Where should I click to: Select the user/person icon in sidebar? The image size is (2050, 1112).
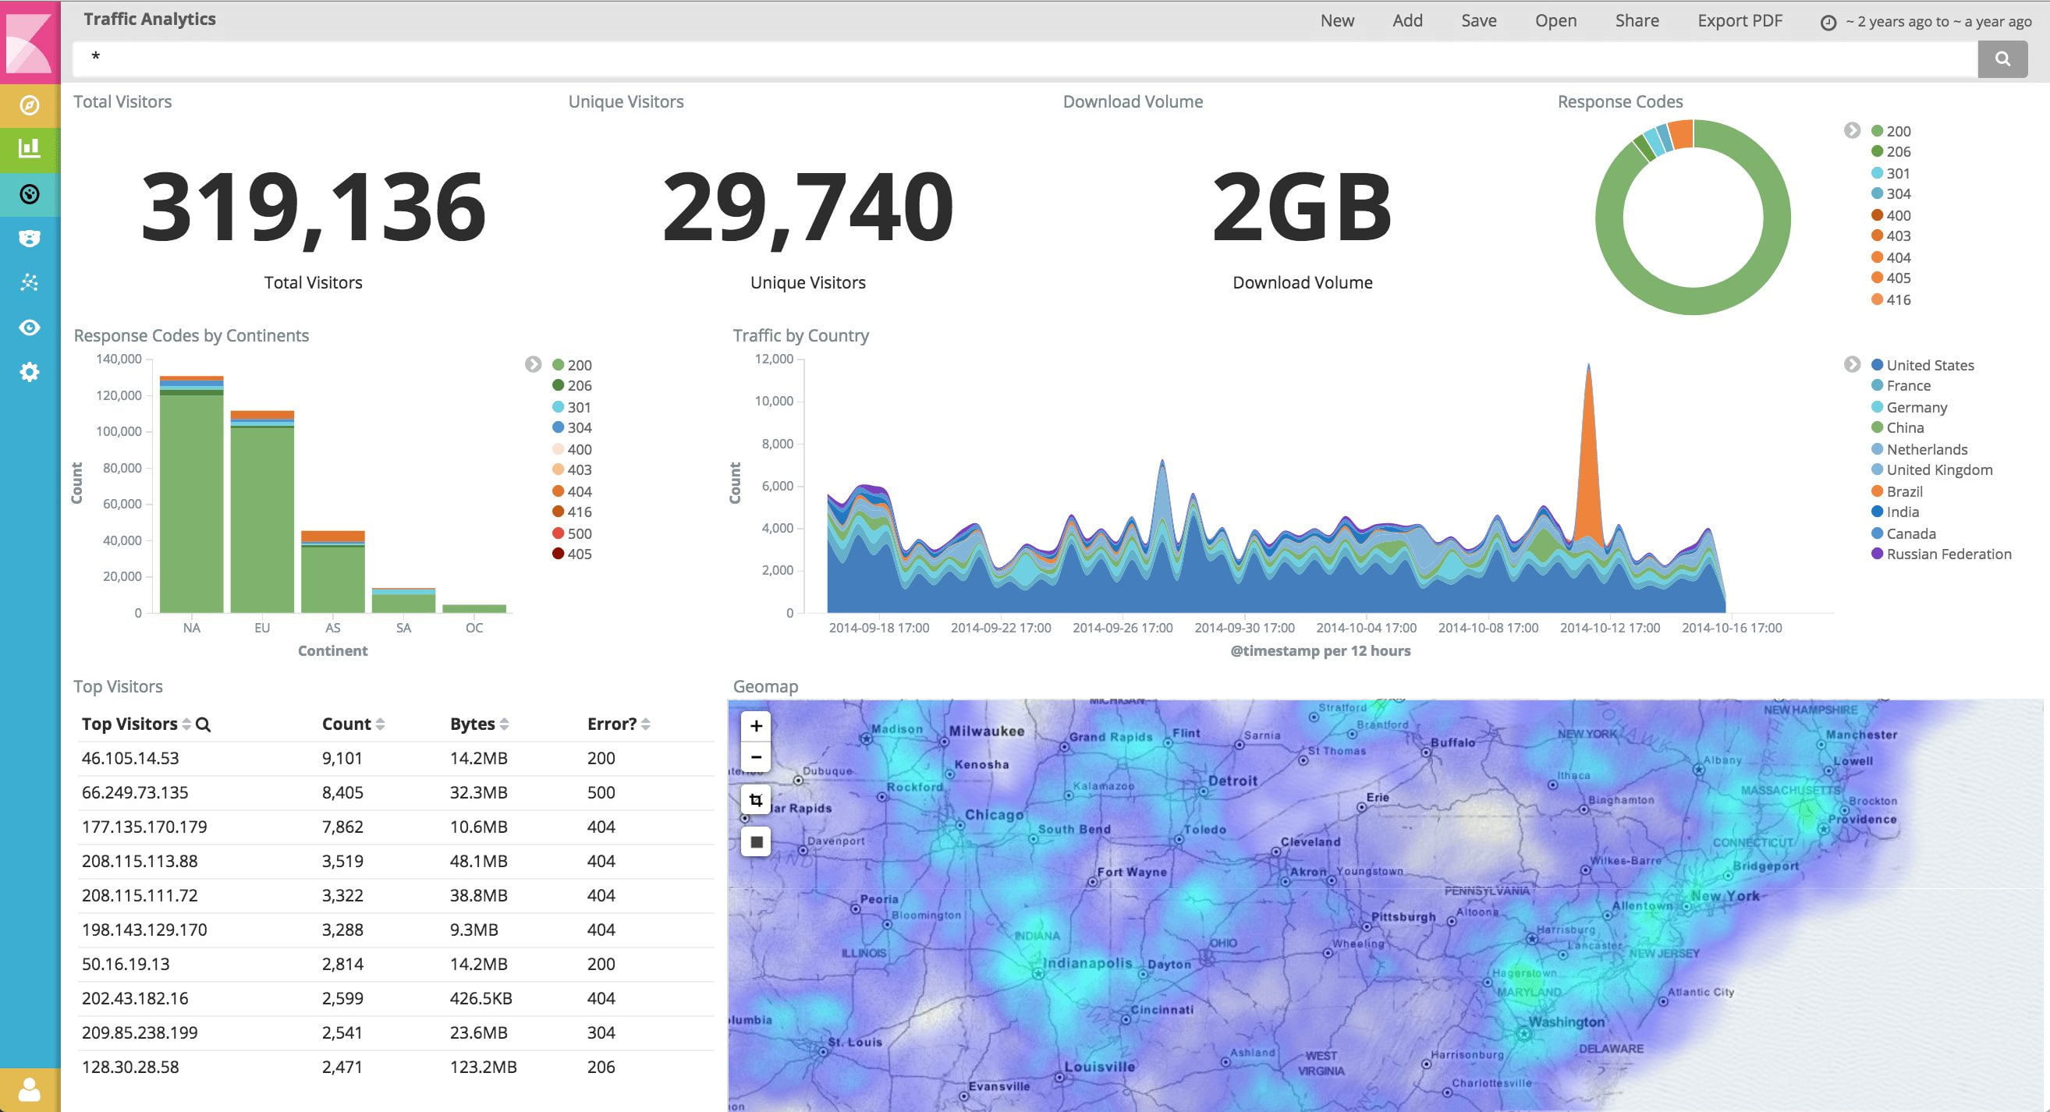[x=30, y=1090]
